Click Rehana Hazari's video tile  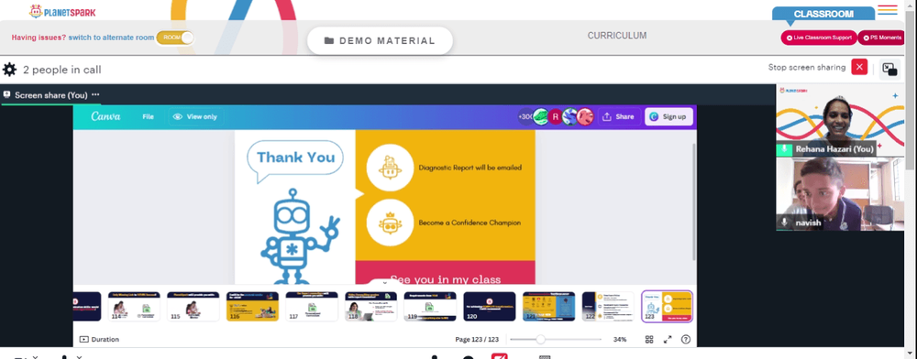(x=840, y=120)
